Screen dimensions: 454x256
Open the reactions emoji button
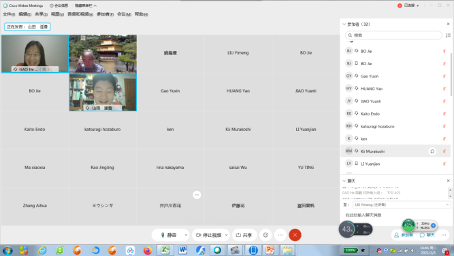[x=265, y=235]
